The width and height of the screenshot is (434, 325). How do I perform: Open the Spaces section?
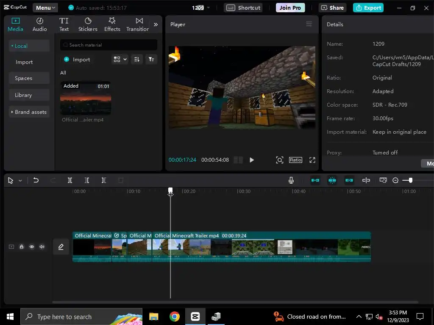(29, 78)
